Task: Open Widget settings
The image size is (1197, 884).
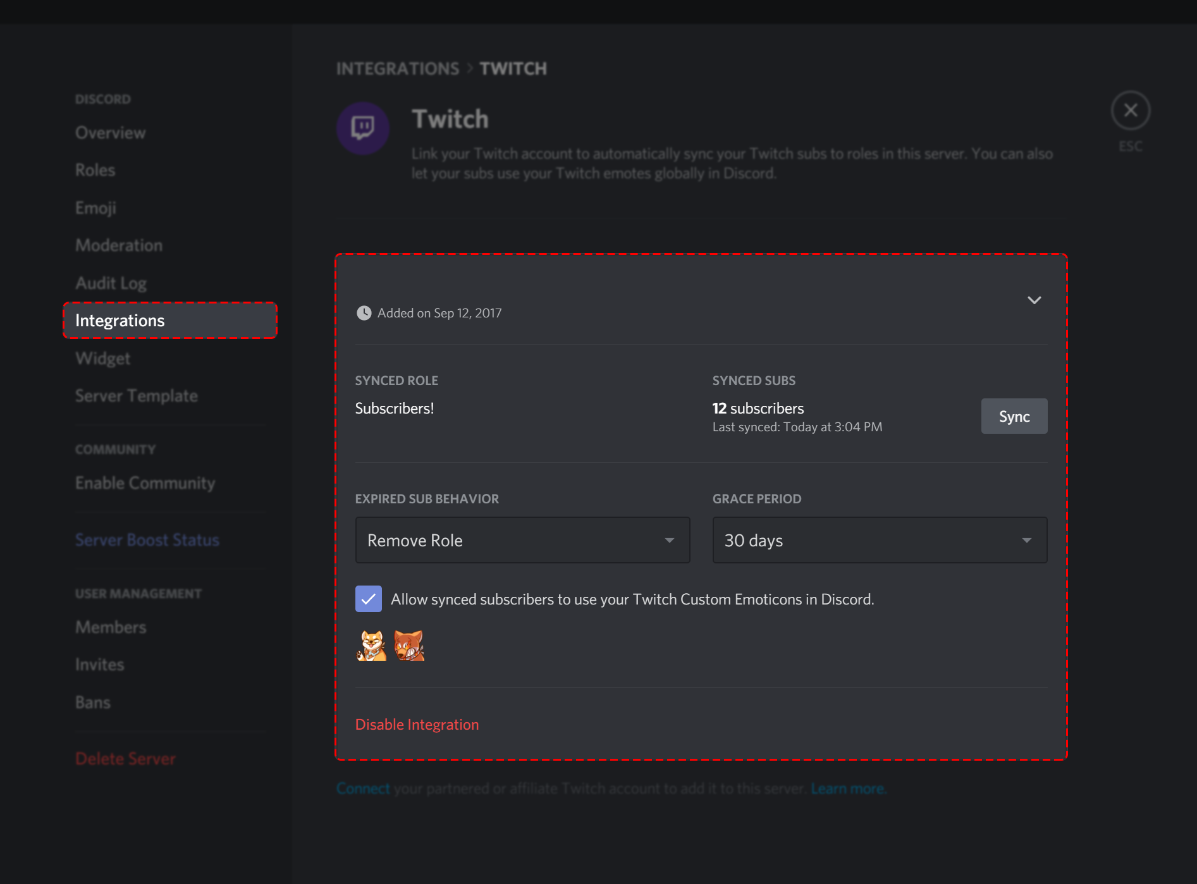Action: point(102,359)
